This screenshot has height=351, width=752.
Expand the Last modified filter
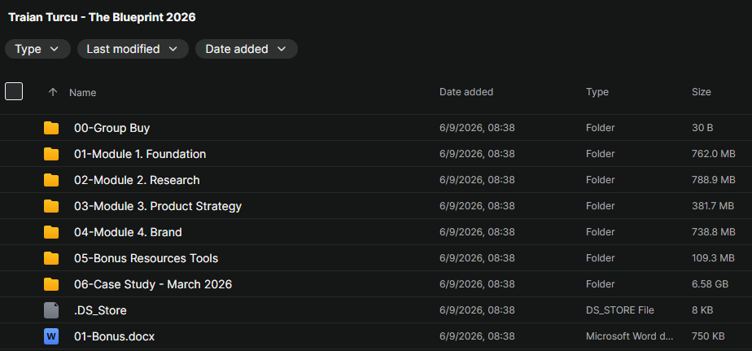[x=133, y=49]
